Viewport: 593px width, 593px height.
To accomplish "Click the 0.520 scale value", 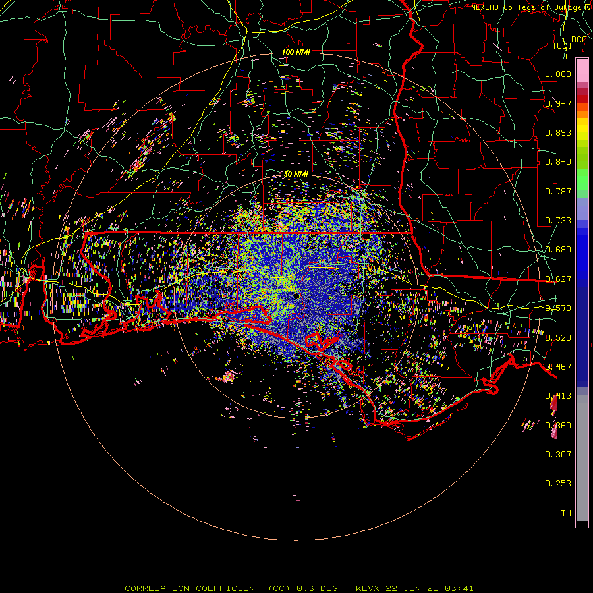I will 558,338.
